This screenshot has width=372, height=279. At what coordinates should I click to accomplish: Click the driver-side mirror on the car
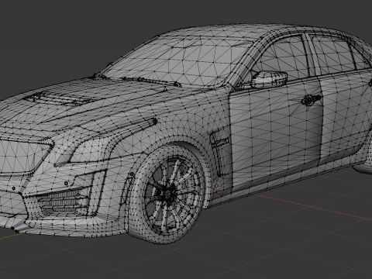[x=269, y=79]
